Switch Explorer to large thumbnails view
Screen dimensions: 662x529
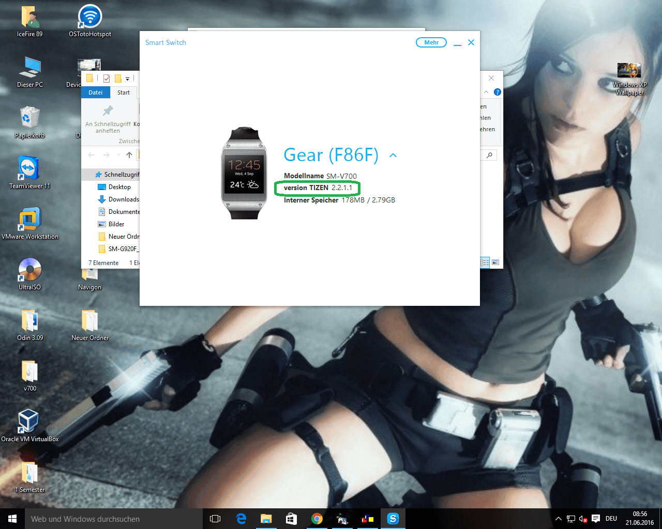[495, 262]
